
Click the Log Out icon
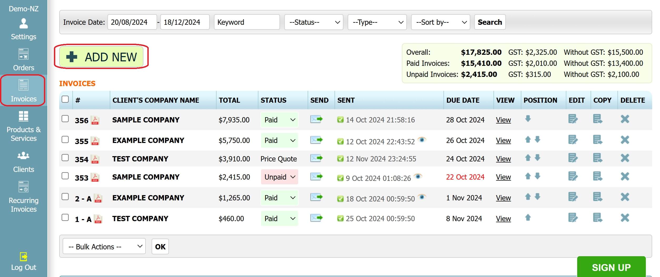24,256
